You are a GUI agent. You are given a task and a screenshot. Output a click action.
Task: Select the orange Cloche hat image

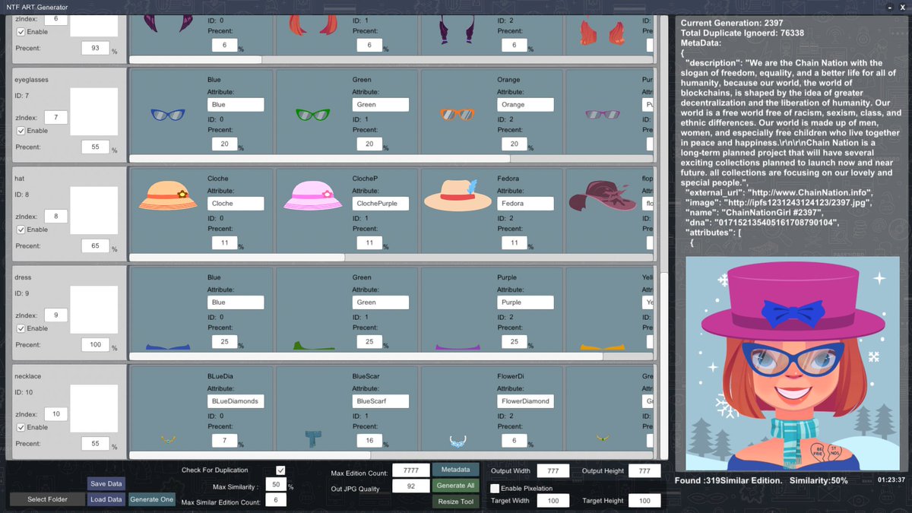pyautogui.click(x=168, y=196)
